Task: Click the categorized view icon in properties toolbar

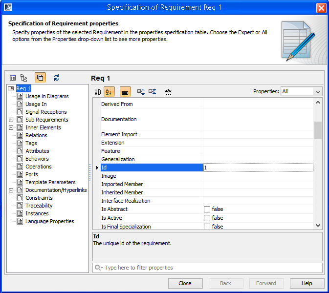Action: click(x=98, y=91)
